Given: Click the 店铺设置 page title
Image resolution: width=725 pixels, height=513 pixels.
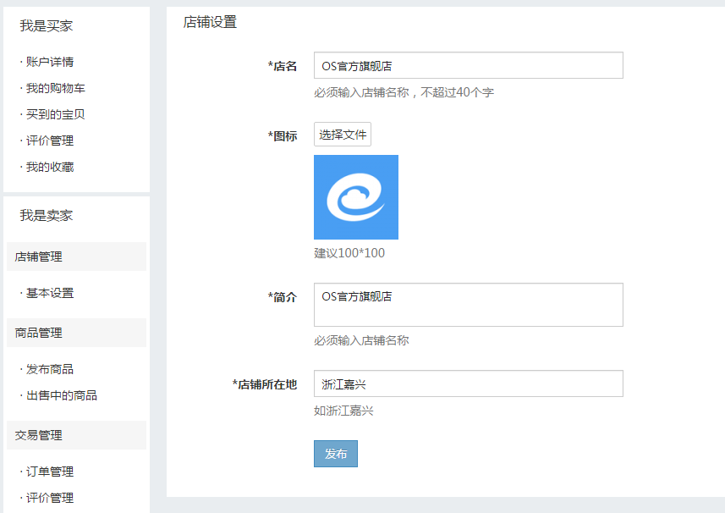Looking at the screenshot, I should (210, 22).
